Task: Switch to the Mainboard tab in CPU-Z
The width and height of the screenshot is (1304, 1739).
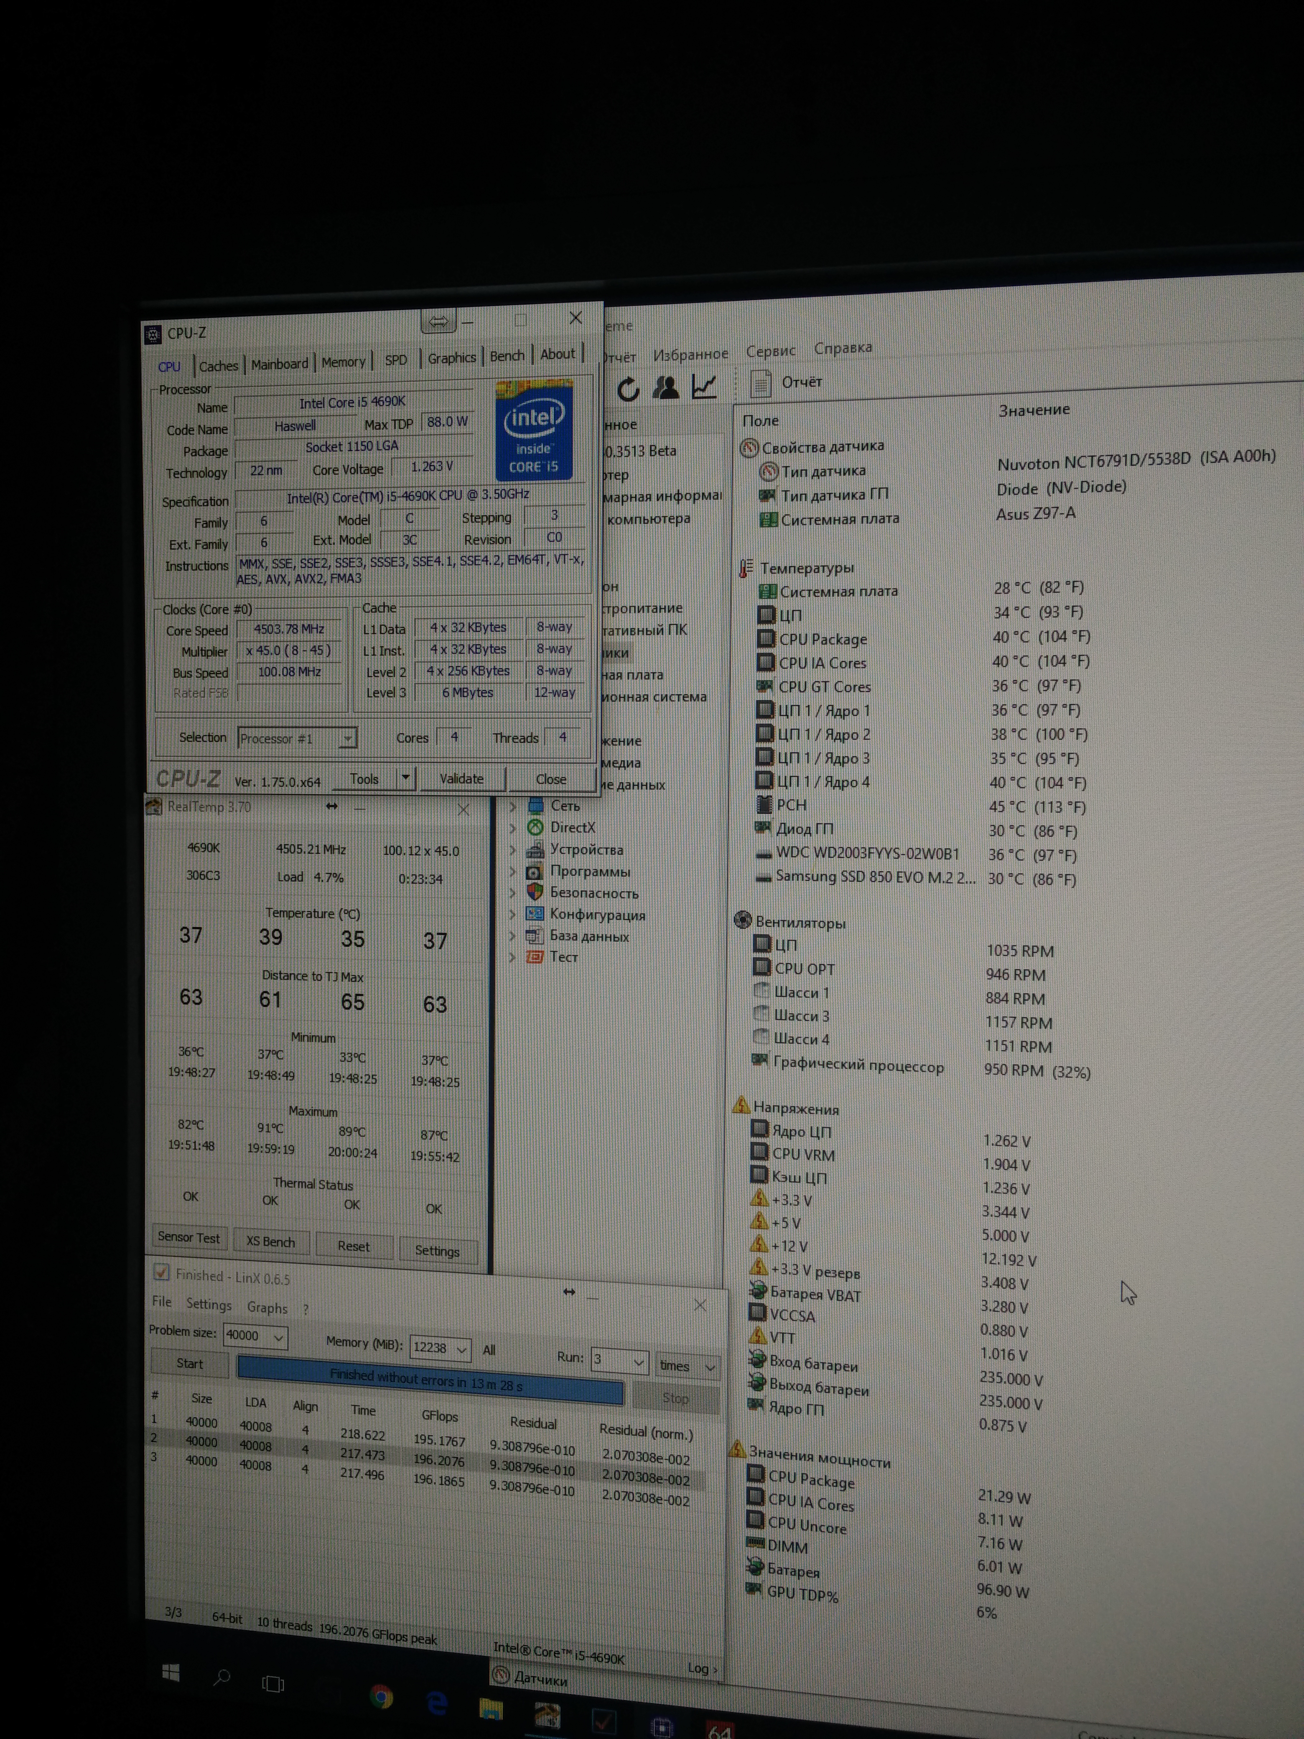Action: tap(279, 364)
